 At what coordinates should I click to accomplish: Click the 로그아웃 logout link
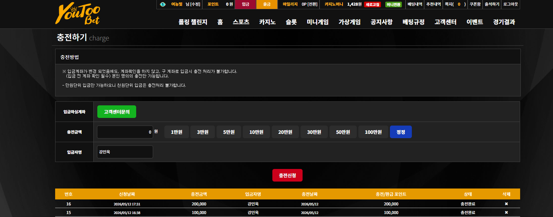click(x=510, y=4)
